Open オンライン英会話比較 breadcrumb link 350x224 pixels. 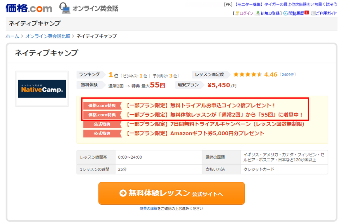tap(48, 36)
